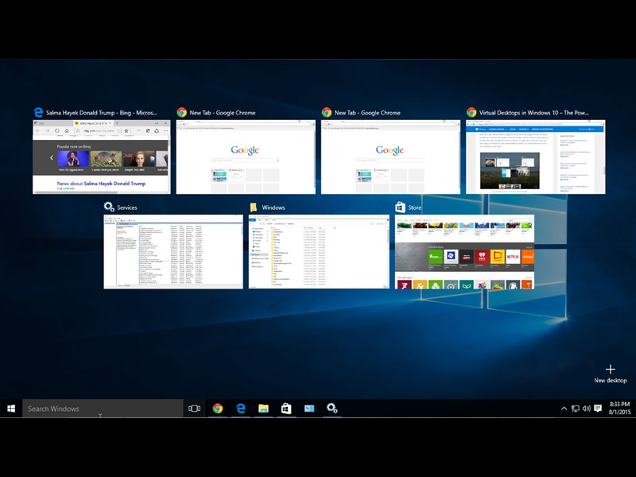Switch to the Bing Edge window thumbnail
636x477 pixels.
[102, 157]
